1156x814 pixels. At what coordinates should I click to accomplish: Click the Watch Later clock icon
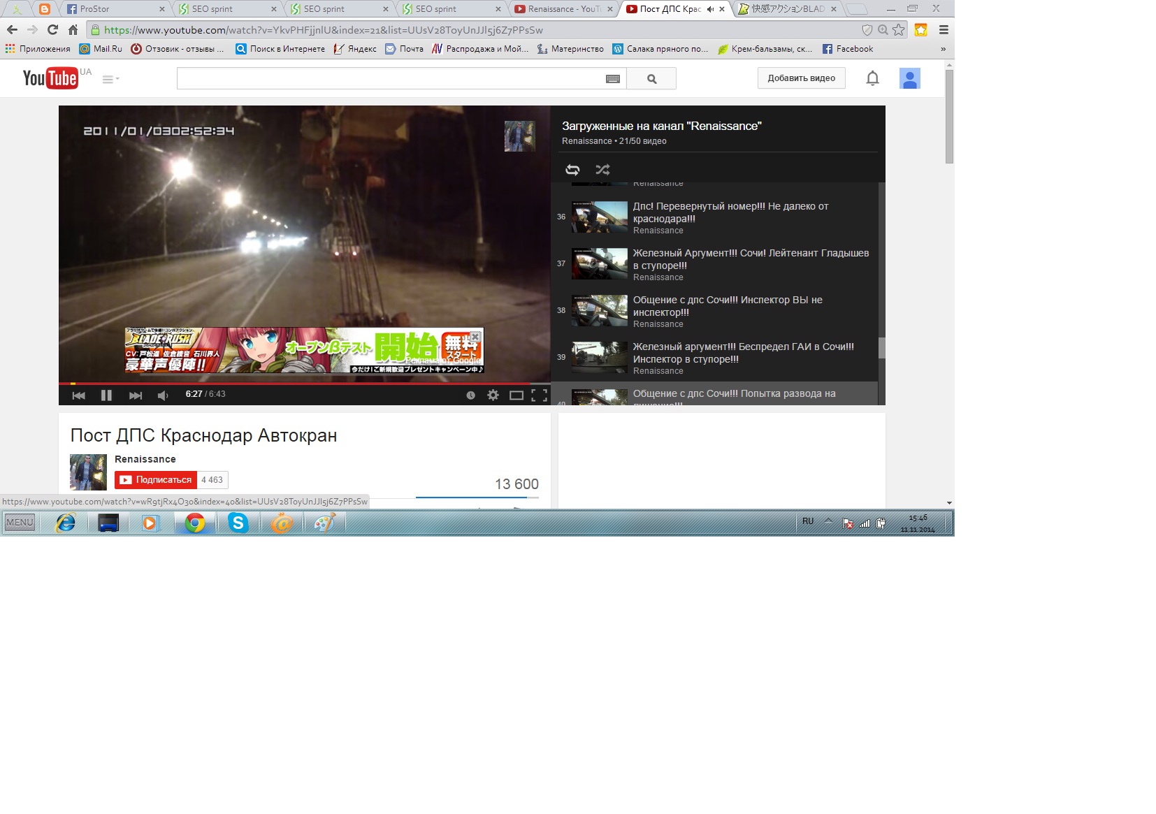click(x=470, y=395)
